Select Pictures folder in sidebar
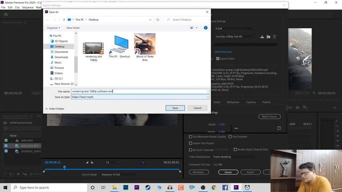Viewport: 342px width, 192px height. point(59,68)
